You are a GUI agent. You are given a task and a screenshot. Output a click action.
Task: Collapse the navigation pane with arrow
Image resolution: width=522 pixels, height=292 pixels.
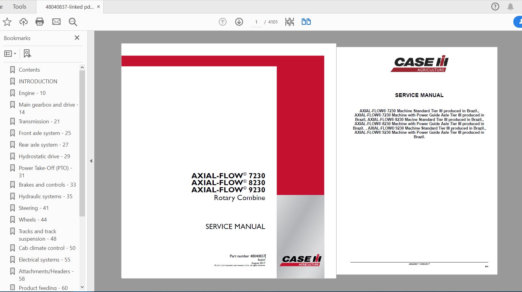[91, 161]
